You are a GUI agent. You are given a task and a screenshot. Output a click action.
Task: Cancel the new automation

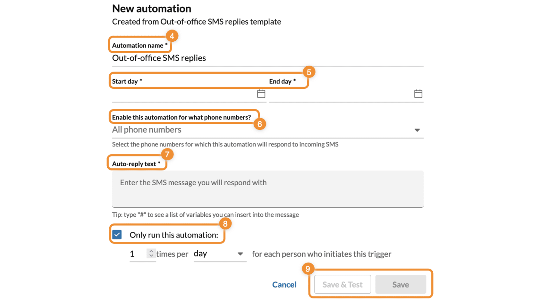tap(284, 285)
